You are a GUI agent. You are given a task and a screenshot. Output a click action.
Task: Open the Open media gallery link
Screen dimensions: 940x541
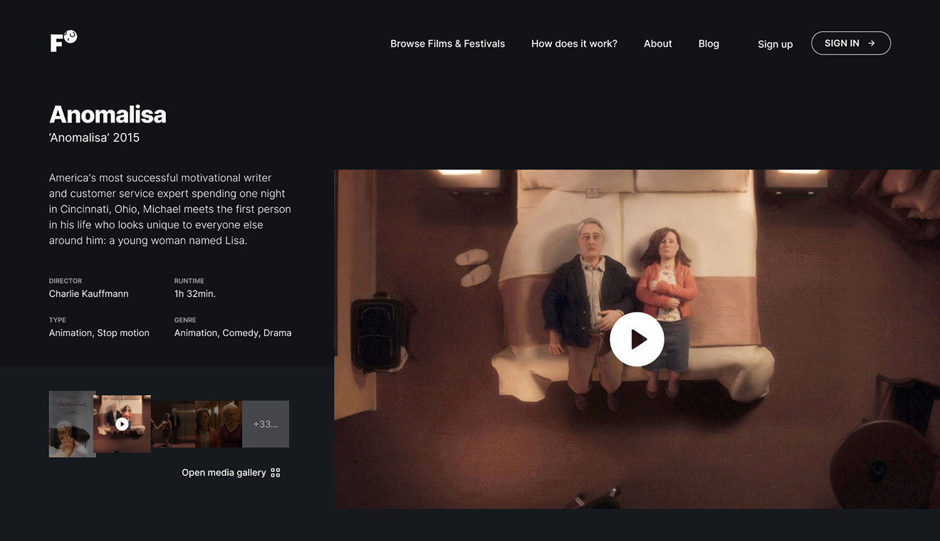pos(224,473)
